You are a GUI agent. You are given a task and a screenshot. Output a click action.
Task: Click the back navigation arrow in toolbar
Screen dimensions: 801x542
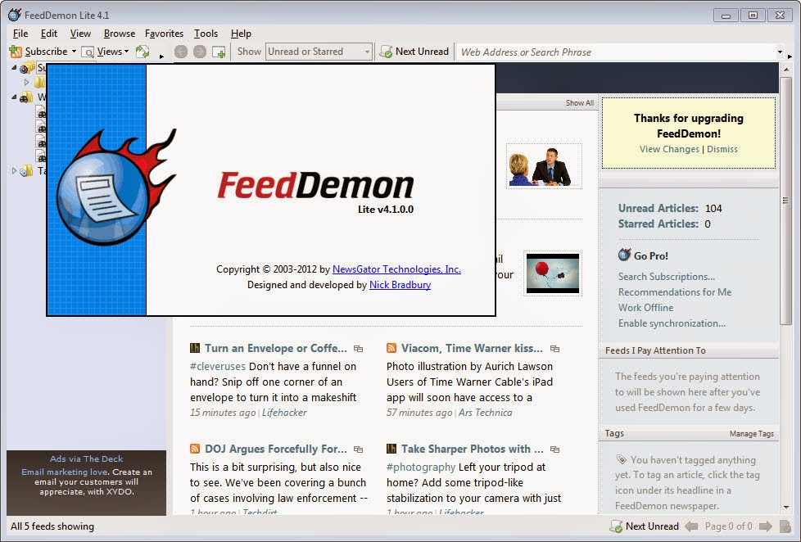(181, 52)
